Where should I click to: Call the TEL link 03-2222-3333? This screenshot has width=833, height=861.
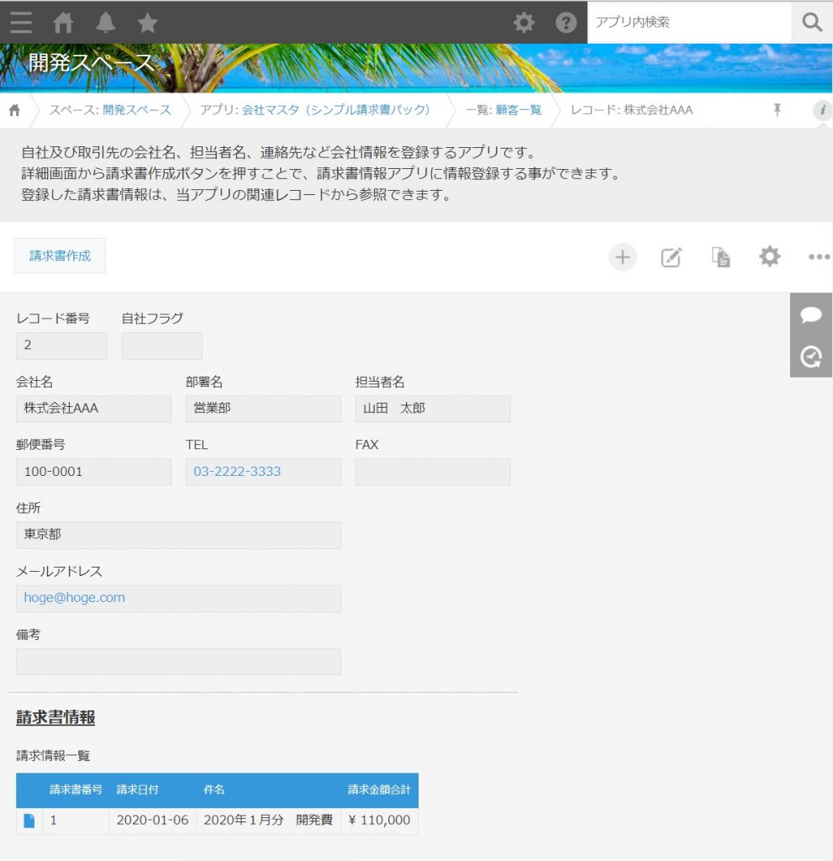pyautogui.click(x=237, y=471)
